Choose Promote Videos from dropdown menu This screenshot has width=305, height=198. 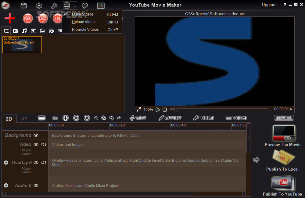tap(92, 30)
